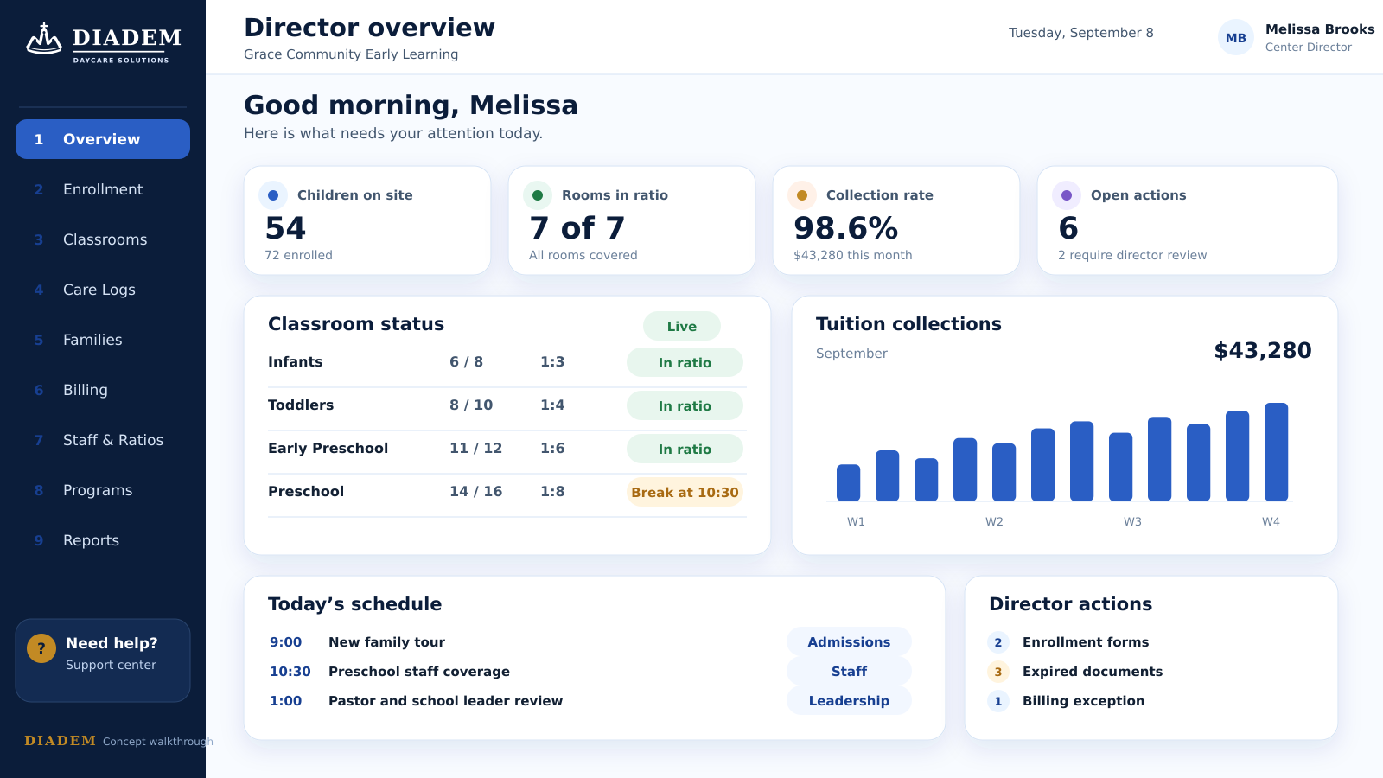
Task: Click the Toddlers In ratio badge
Action: point(685,405)
